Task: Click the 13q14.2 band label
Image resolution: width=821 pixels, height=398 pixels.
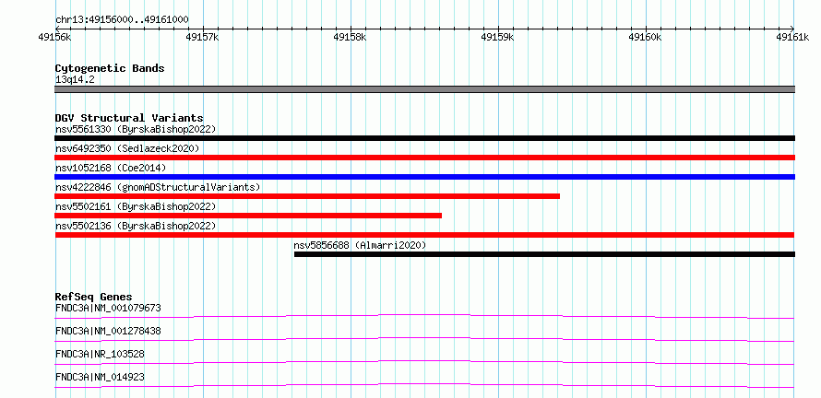Action: click(x=75, y=80)
